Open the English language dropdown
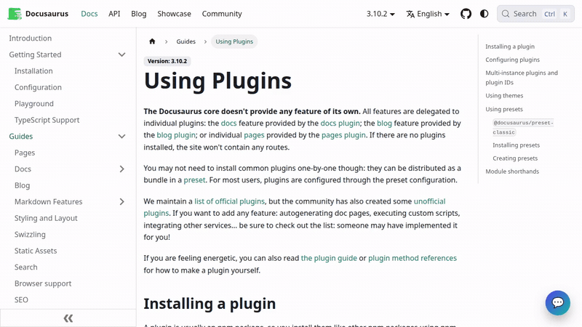 click(x=428, y=14)
